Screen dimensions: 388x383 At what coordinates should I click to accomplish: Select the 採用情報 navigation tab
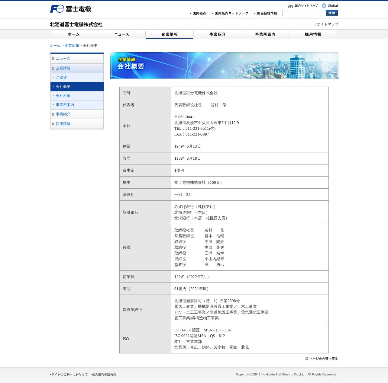(x=313, y=34)
